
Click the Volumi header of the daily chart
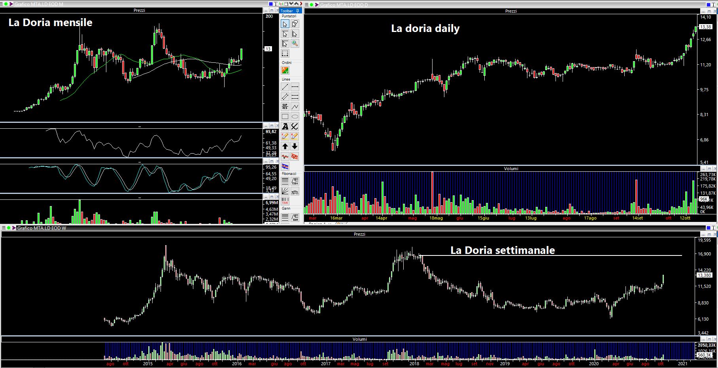point(511,169)
